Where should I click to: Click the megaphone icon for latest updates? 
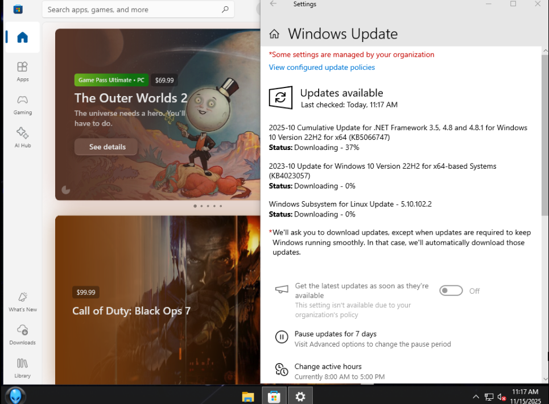click(282, 289)
